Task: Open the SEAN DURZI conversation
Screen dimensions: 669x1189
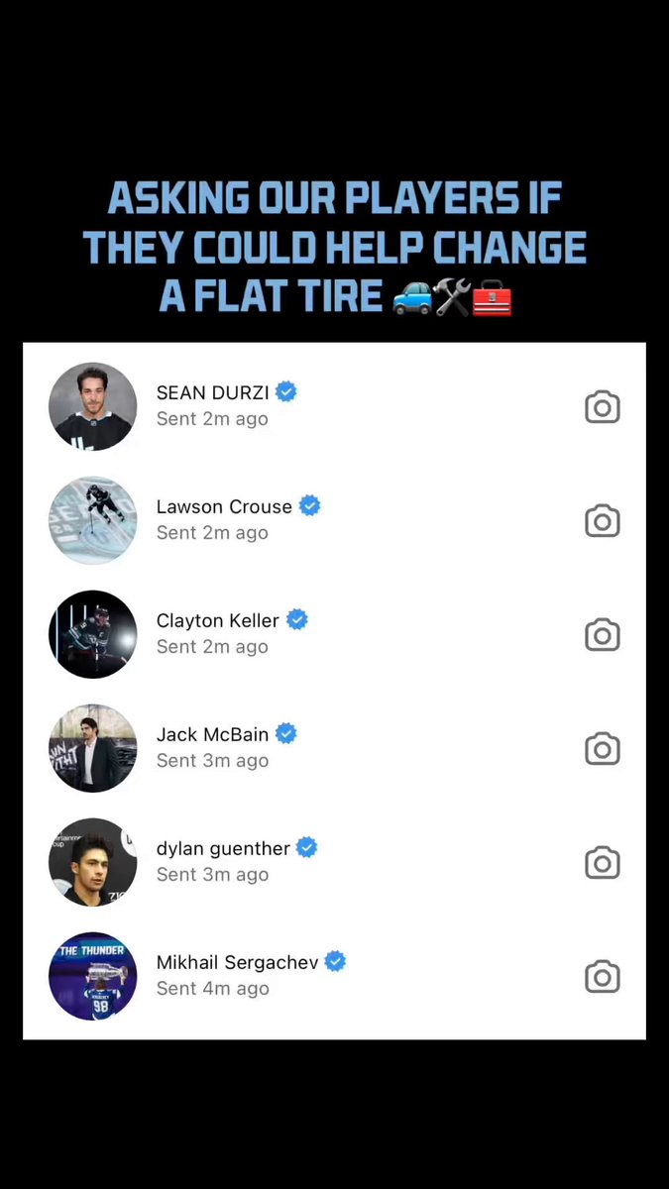Action: point(213,393)
